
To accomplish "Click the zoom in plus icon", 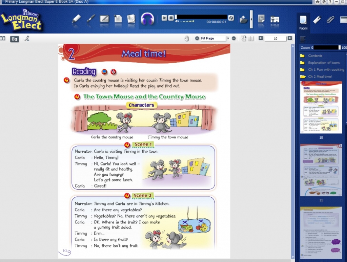I will (197, 39).
